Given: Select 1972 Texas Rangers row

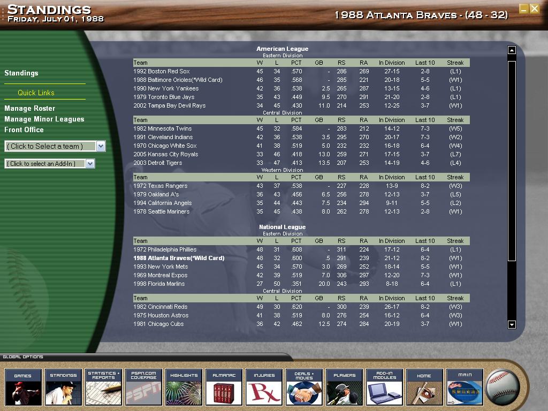Looking at the screenshot, I should click(x=301, y=186).
